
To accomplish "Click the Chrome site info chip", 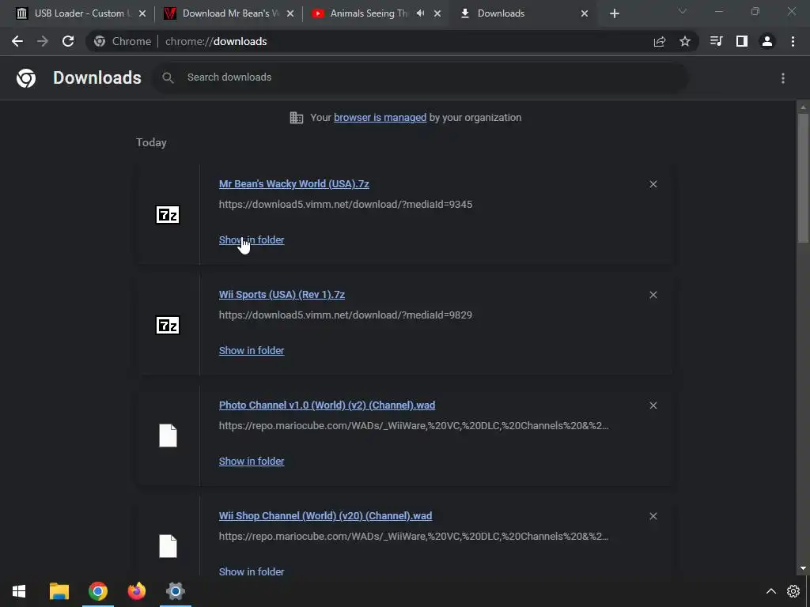I will coord(123,41).
